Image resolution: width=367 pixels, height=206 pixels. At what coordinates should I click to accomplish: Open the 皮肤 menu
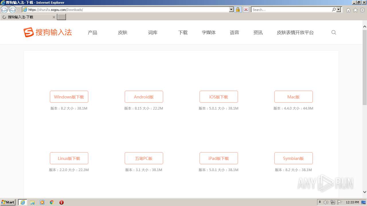coord(123,33)
